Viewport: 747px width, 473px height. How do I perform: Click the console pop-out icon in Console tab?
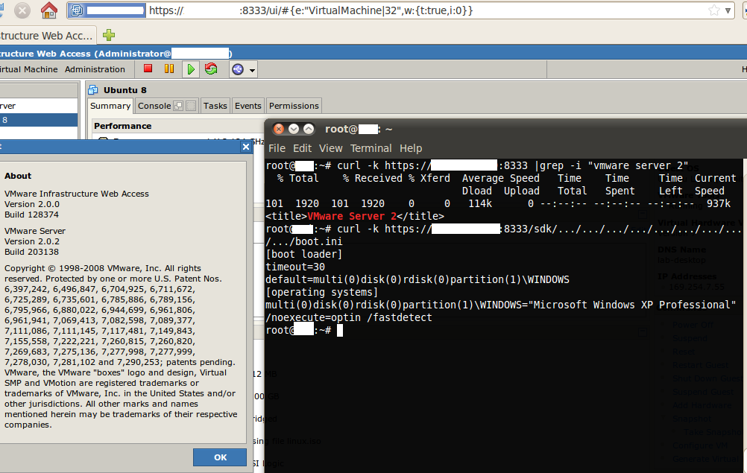tap(179, 106)
